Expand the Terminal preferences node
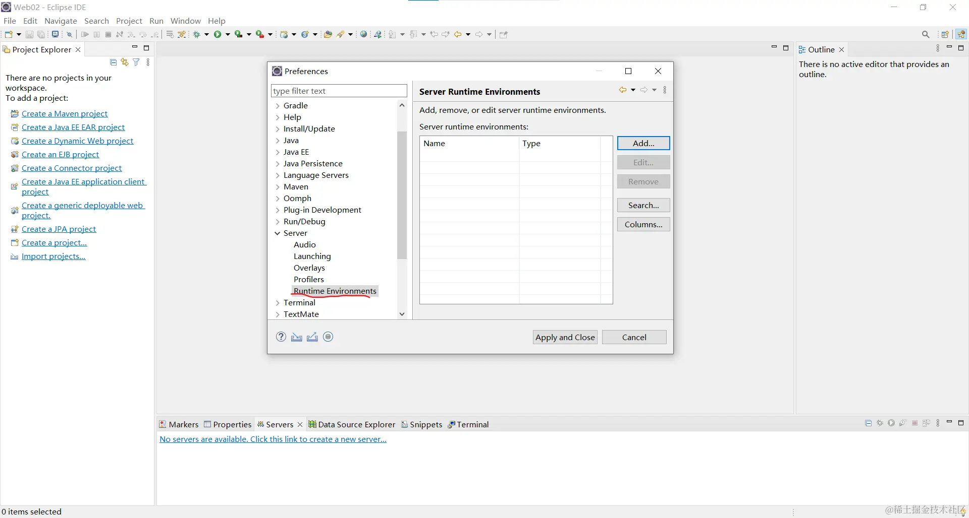The width and height of the screenshot is (969, 518). pyautogui.click(x=278, y=303)
